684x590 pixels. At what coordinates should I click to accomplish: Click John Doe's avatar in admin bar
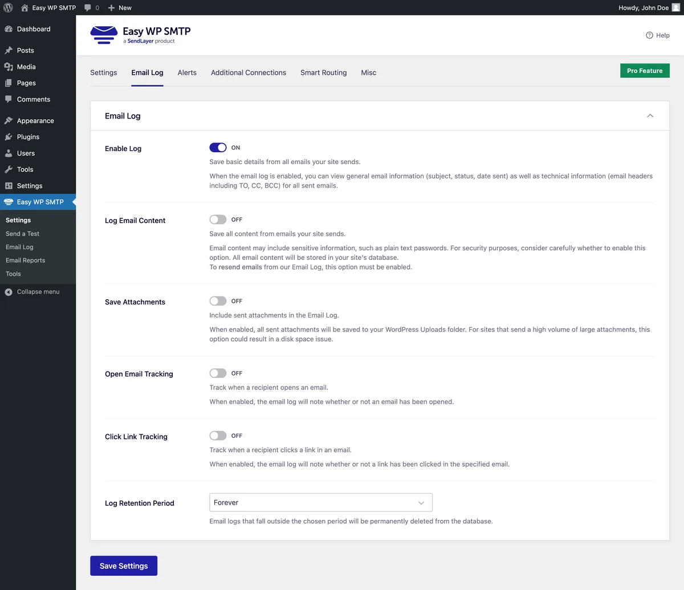676,7
